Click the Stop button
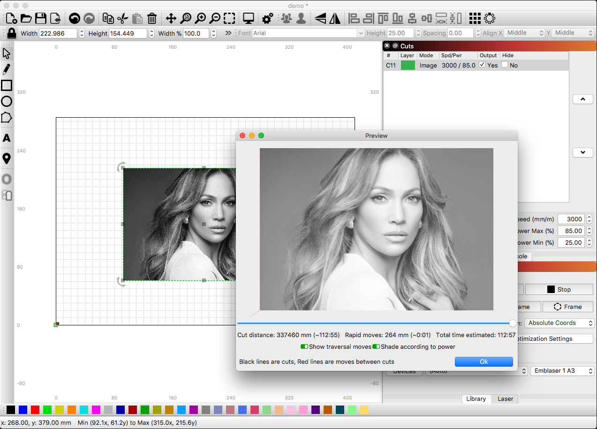Viewport: 597px width, 429px height. click(x=559, y=289)
